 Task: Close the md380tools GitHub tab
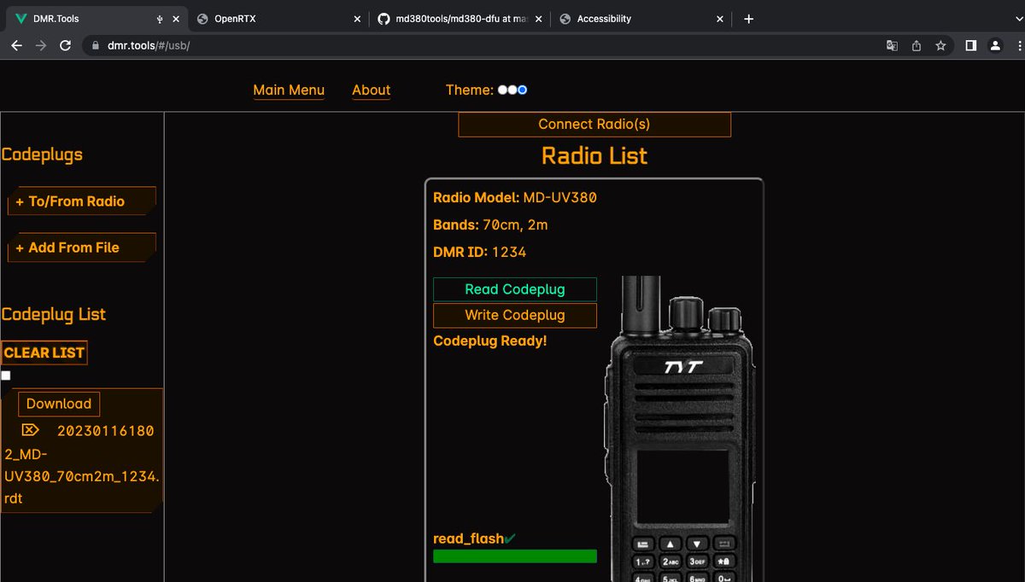pos(538,19)
